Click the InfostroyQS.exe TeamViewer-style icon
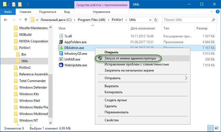The image size is (221, 132). [61, 54]
